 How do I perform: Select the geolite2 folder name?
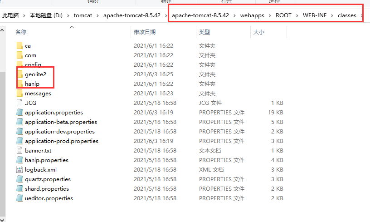coord(36,74)
